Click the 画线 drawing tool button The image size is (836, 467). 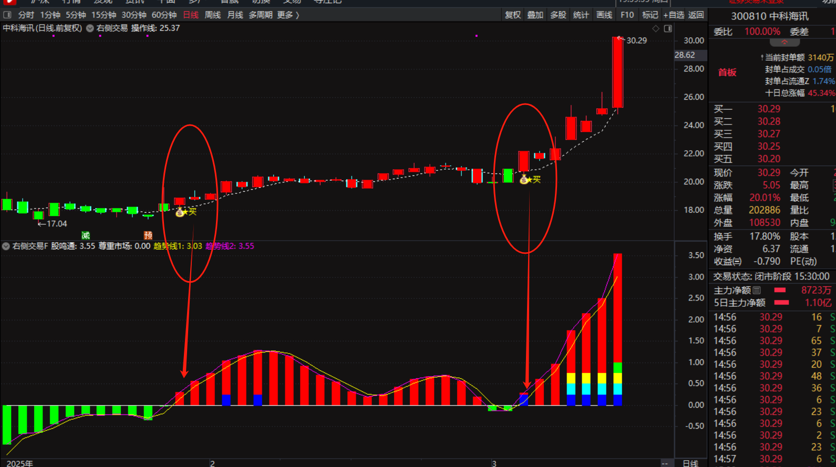point(604,15)
